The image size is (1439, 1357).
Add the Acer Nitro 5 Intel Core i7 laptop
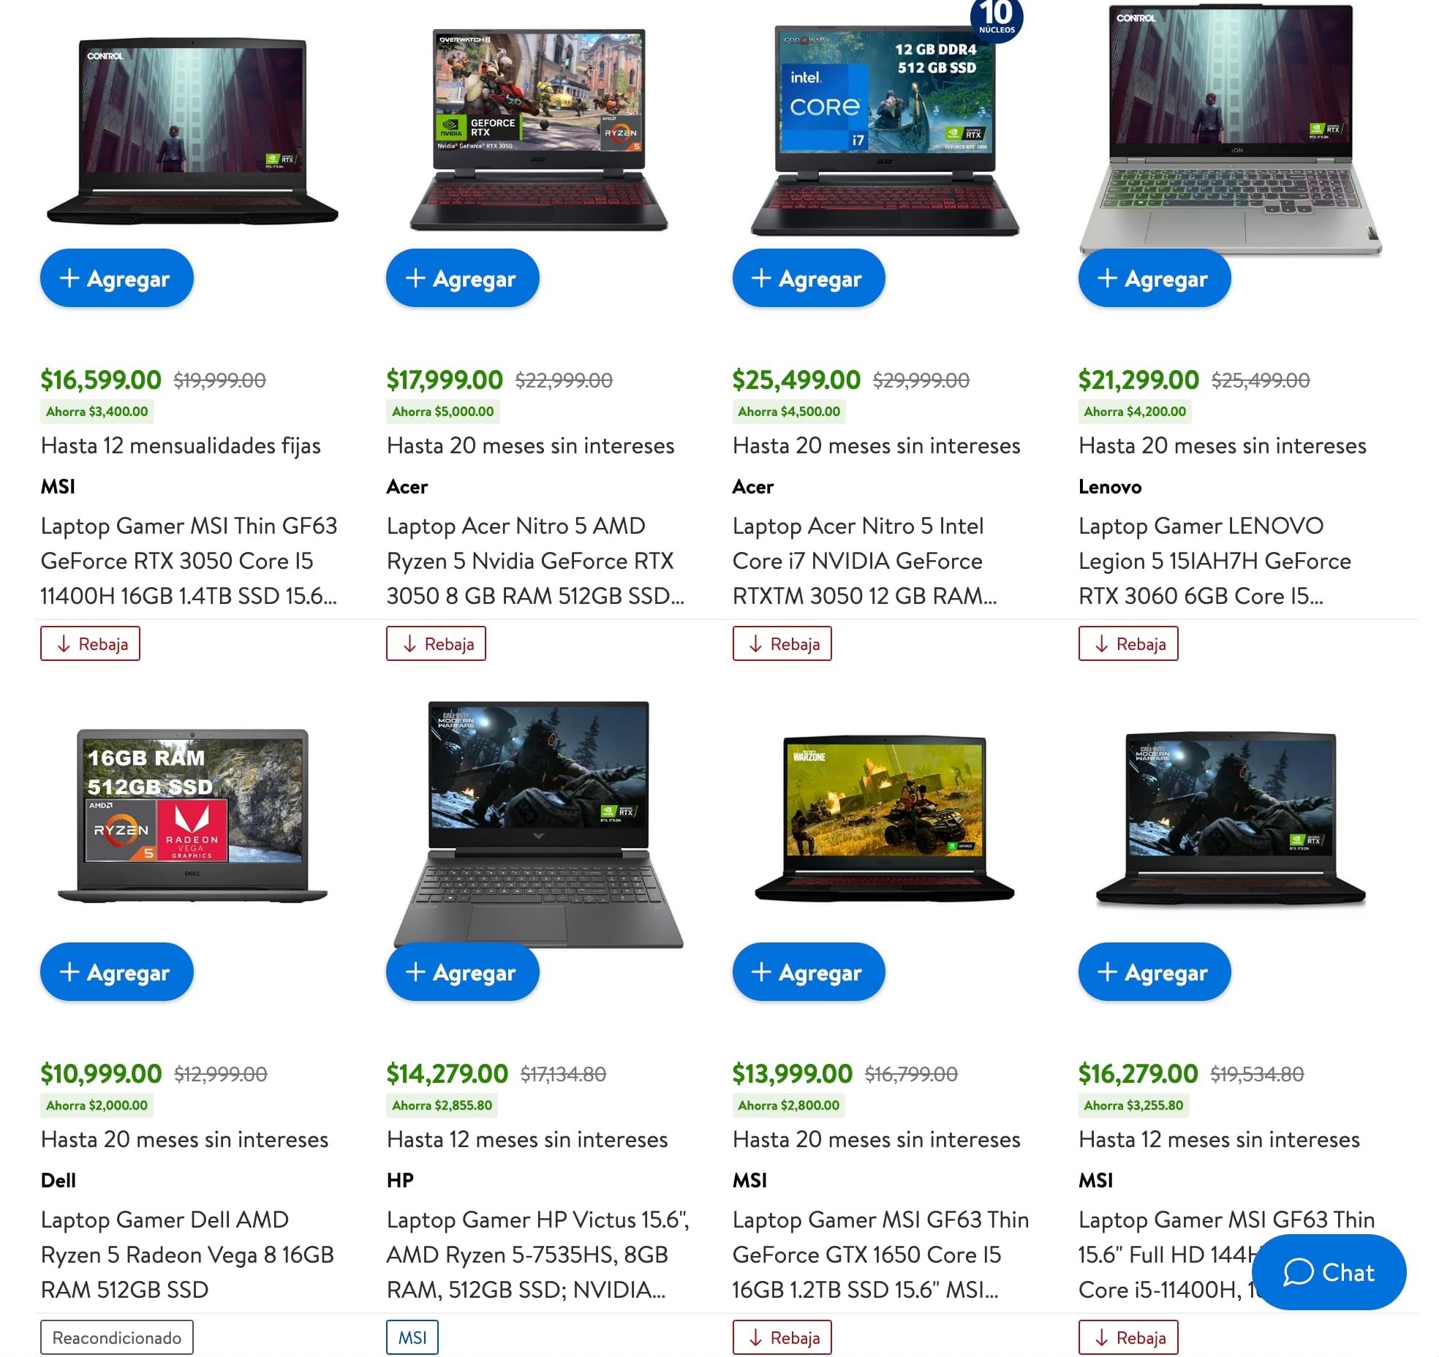tap(809, 278)
